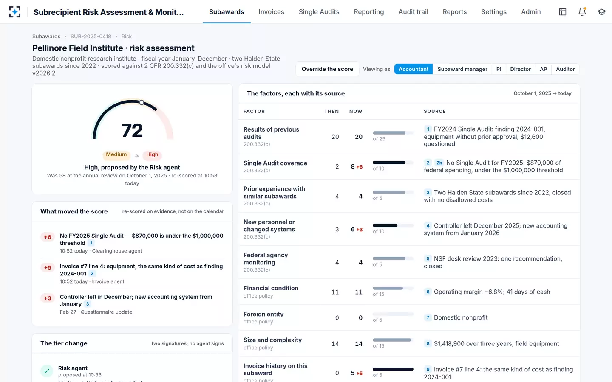Image resolution: width=612 pixels, height=382 pixels.
Task: Select the Settings tab
Action: point(494,12)
